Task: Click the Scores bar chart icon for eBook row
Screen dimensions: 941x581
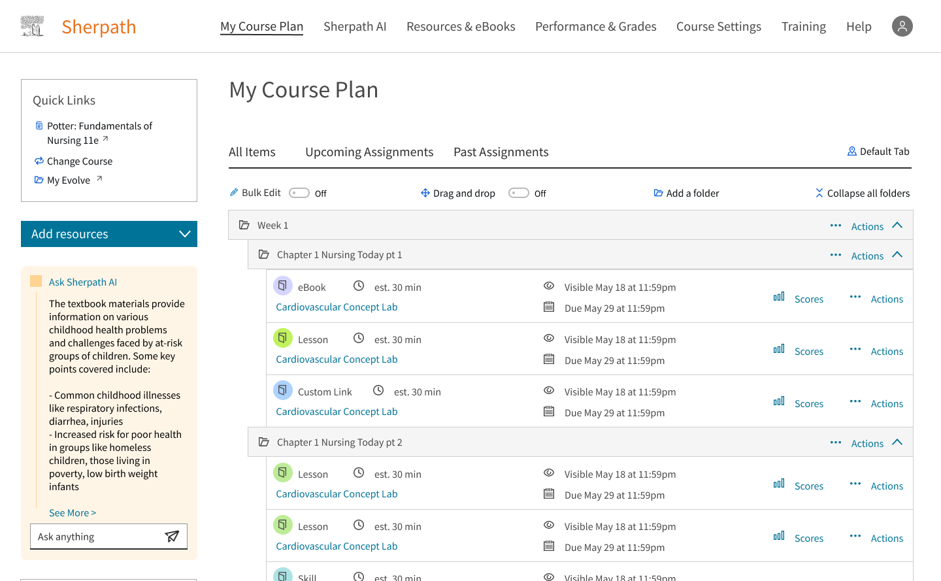Action: pos(779,297)
